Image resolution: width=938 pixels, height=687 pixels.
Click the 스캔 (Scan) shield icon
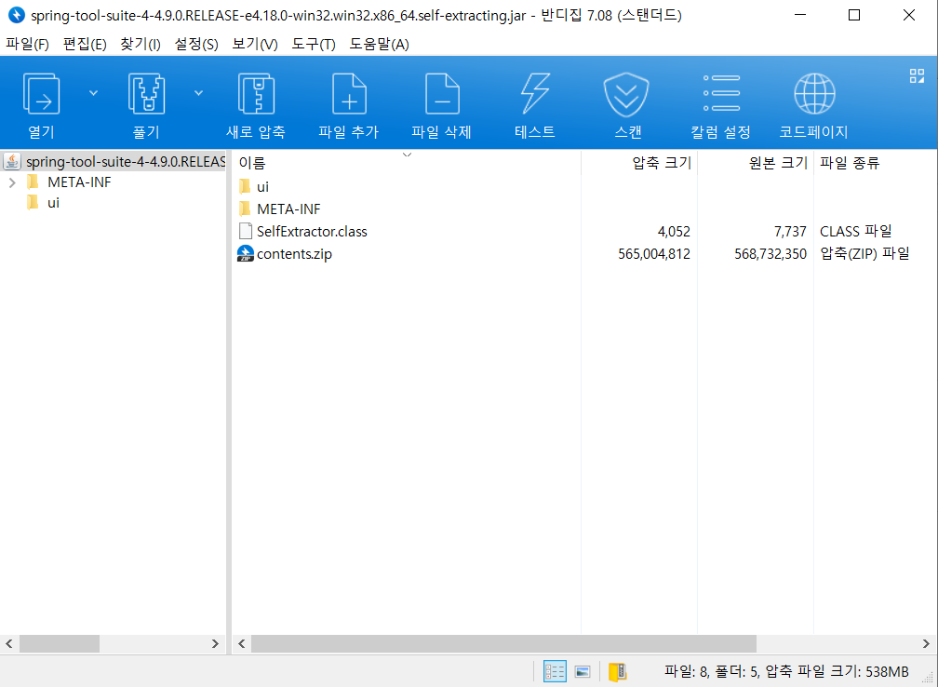pyautogui.click(x=626, y=95)
